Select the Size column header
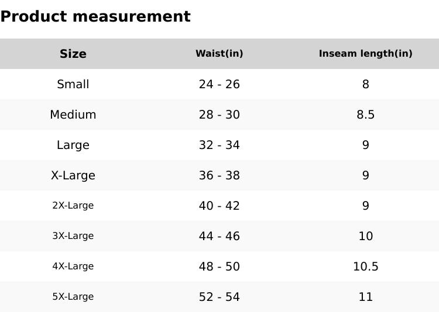Viewport: 439px width, 312px height. pos(73,54)
